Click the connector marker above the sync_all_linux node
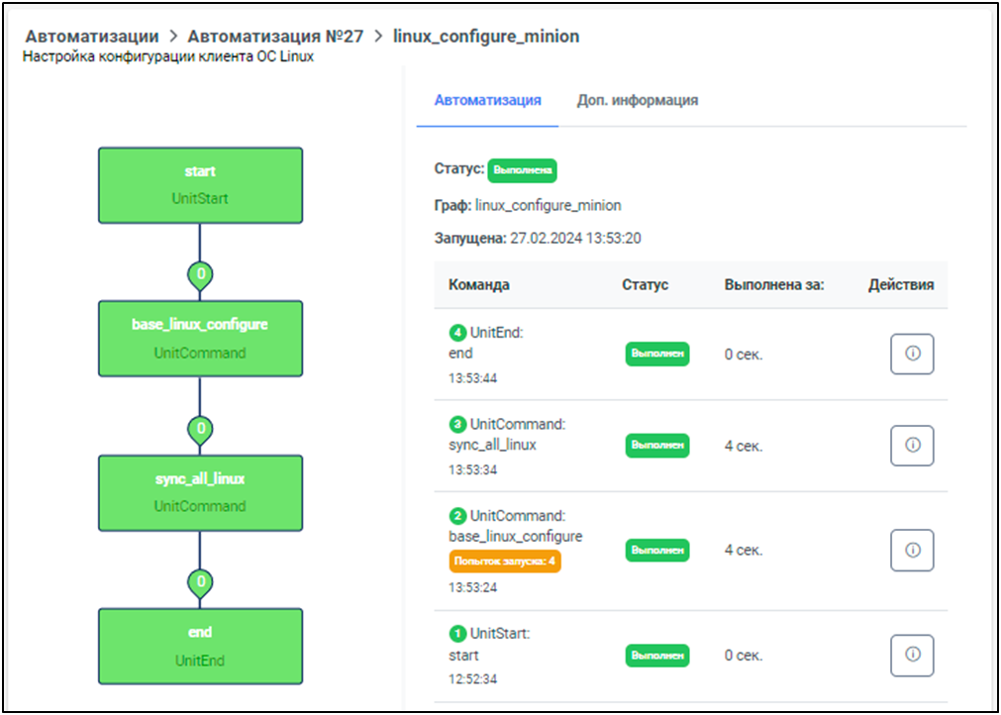Viewport: 1001px width, 715px height. coord(200,429)
